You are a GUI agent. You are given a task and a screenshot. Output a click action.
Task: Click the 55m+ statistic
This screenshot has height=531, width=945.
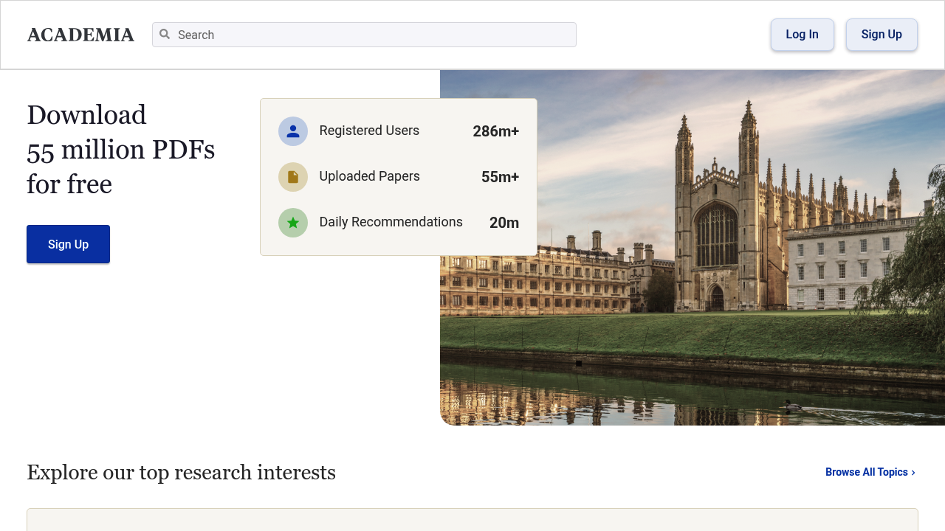(501, 177)
